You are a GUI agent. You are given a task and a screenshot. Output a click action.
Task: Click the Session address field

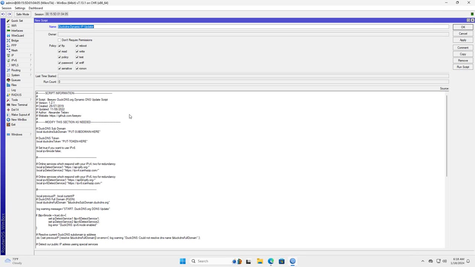click(x=57, y=14)
